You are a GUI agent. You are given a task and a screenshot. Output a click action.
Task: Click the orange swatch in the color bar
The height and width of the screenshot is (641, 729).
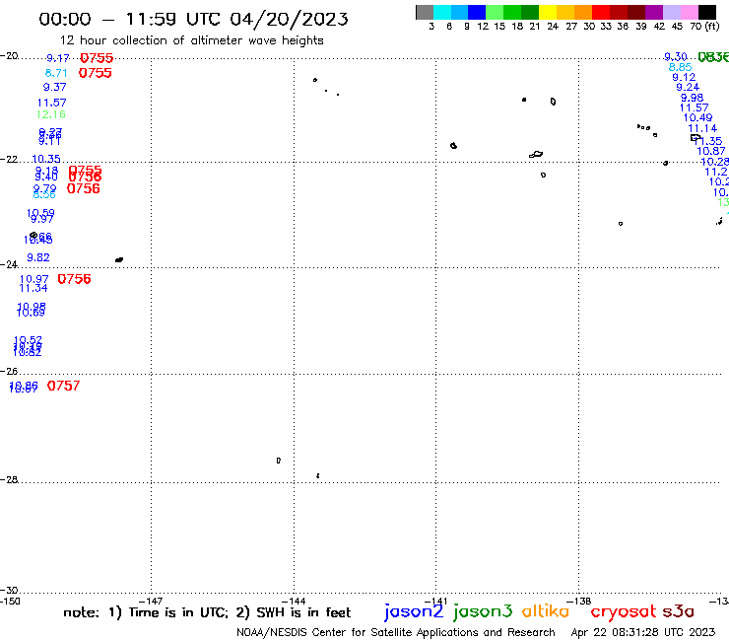click(x=583, y=12)
